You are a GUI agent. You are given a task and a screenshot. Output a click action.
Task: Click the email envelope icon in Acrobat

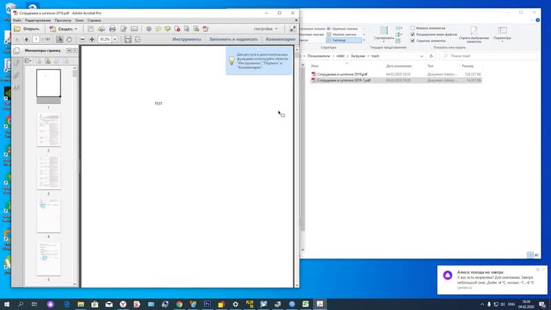134,29
